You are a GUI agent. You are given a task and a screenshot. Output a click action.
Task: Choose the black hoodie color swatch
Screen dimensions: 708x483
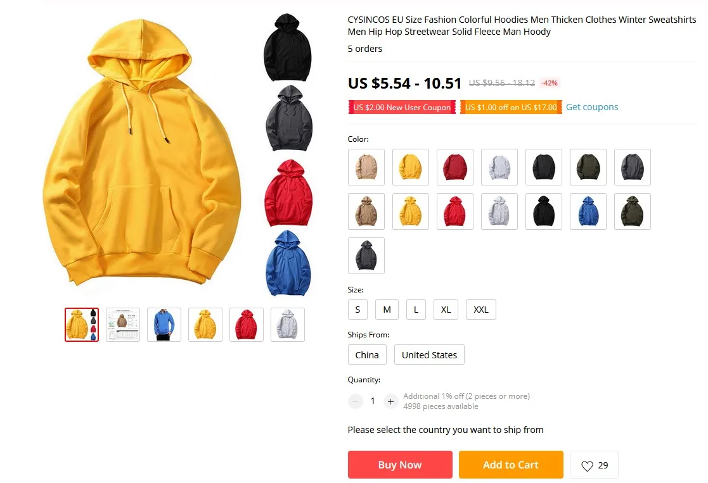[x=544, y=211]
